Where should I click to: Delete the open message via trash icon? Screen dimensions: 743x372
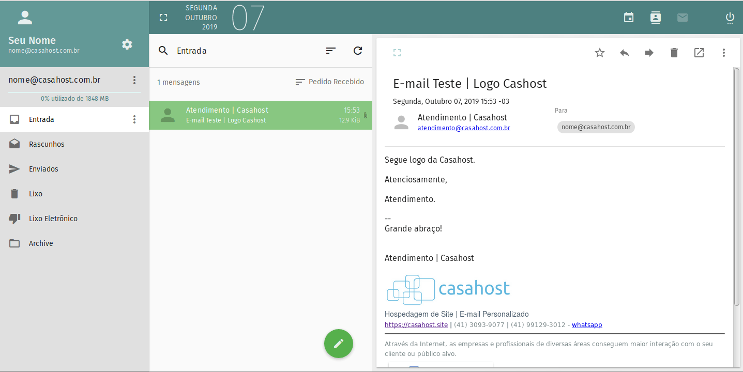pyautogui.click(x=674, y=53)
